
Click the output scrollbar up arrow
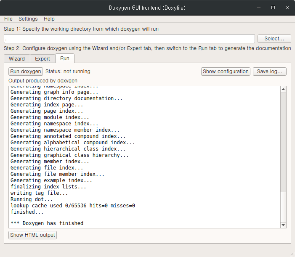[x=283, y=89]
